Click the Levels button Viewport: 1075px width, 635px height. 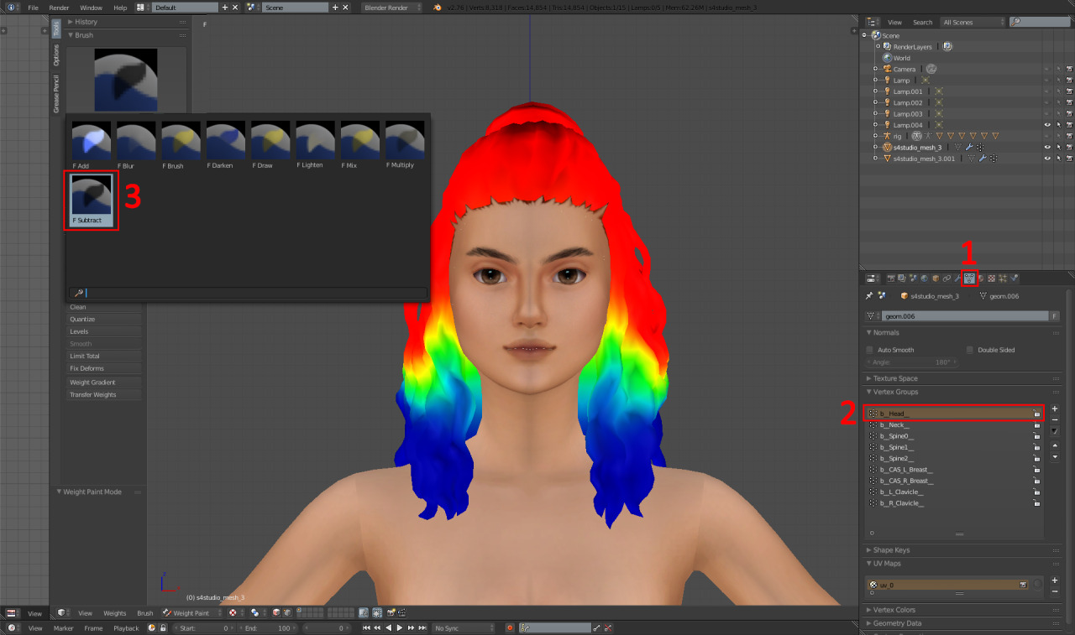point(104,331)
